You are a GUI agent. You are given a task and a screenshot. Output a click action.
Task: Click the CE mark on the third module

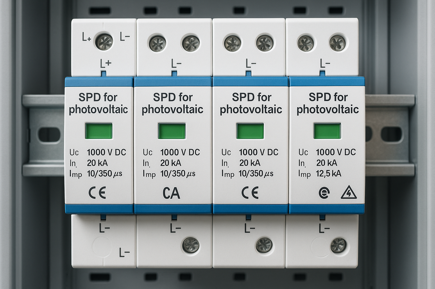tap(250, 193)
